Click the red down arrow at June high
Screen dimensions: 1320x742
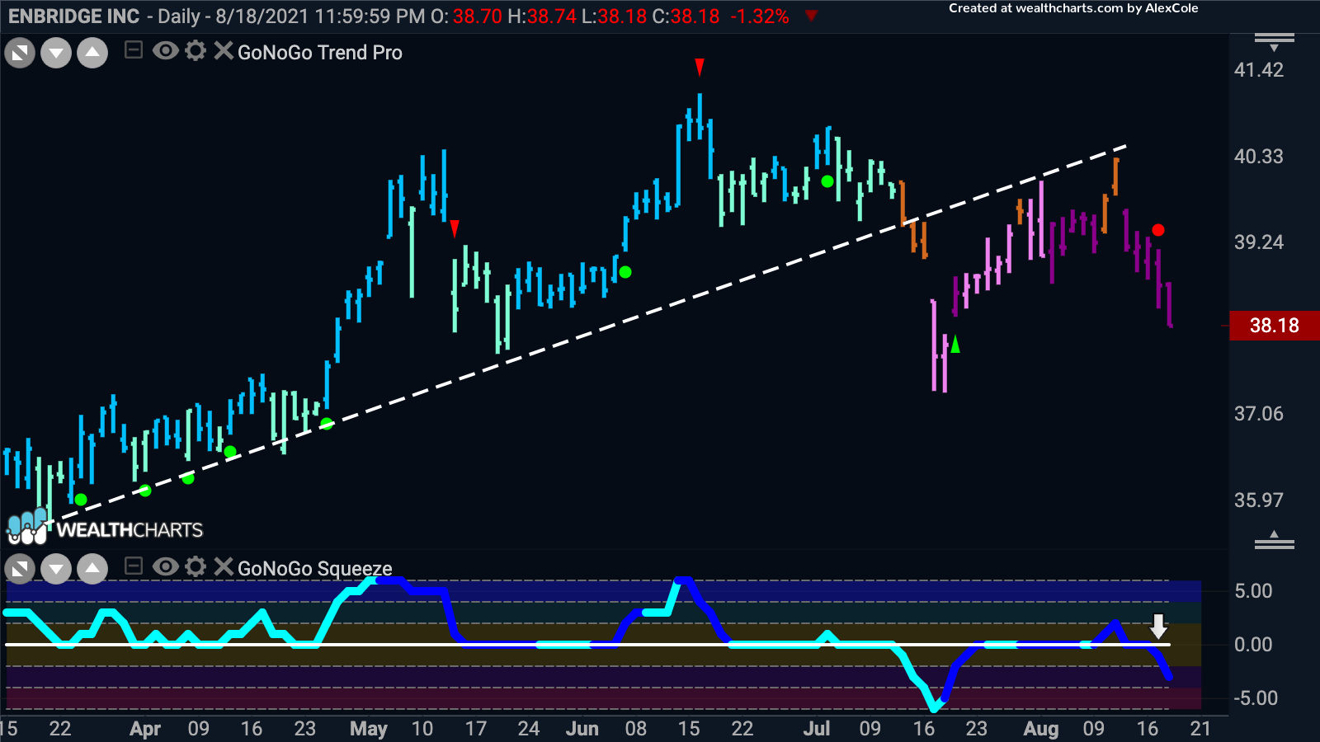tap(700, 67)
